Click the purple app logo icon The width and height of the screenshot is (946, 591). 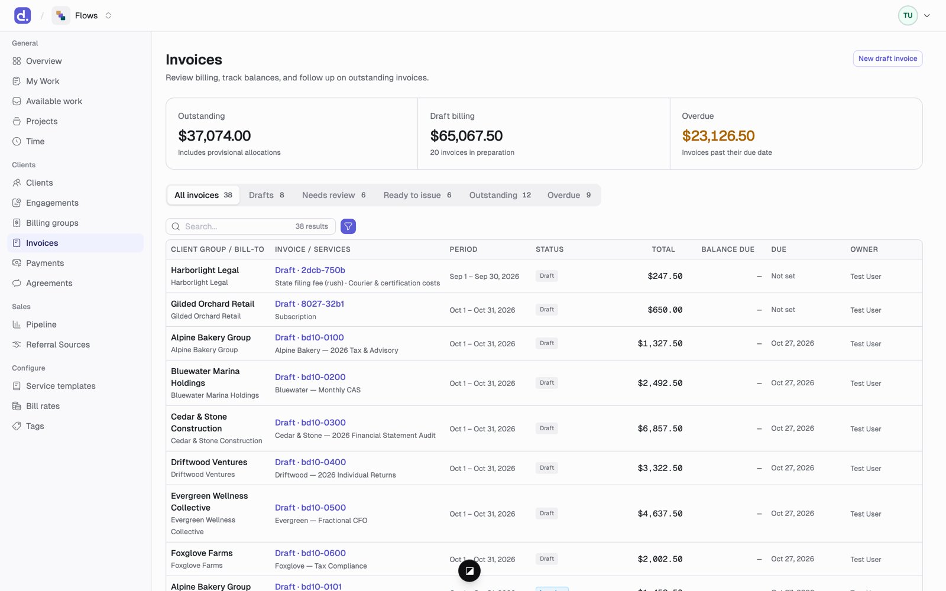pos(22,15)
